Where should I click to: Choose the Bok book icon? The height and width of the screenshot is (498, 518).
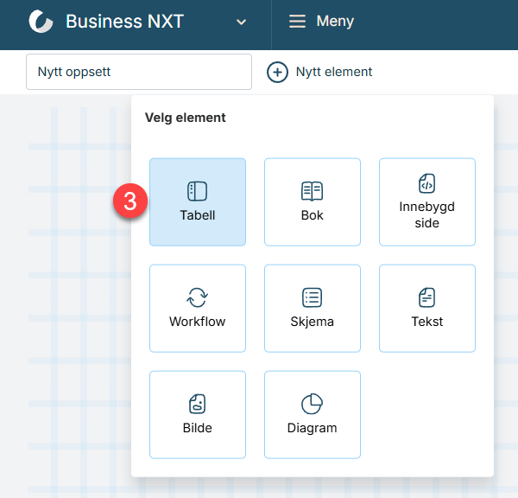(x=312, y=191)
